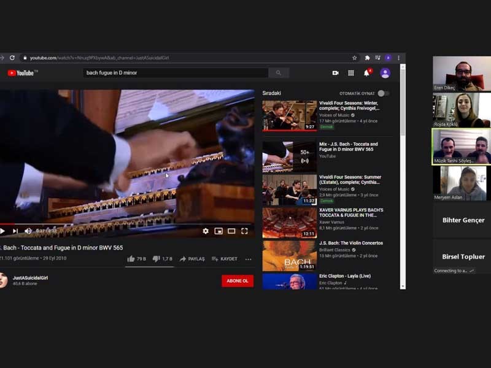Open XAVER VARNUS PLAYS BACH'S TOCCATA title
Screen dimensions: 491x368
coord(351,212)
